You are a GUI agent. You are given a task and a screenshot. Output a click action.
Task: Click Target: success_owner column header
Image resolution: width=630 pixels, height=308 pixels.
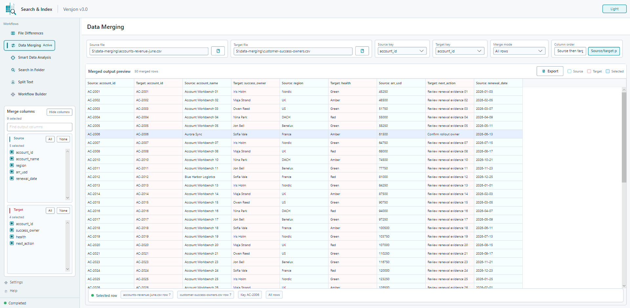click(x=255, y=83)
